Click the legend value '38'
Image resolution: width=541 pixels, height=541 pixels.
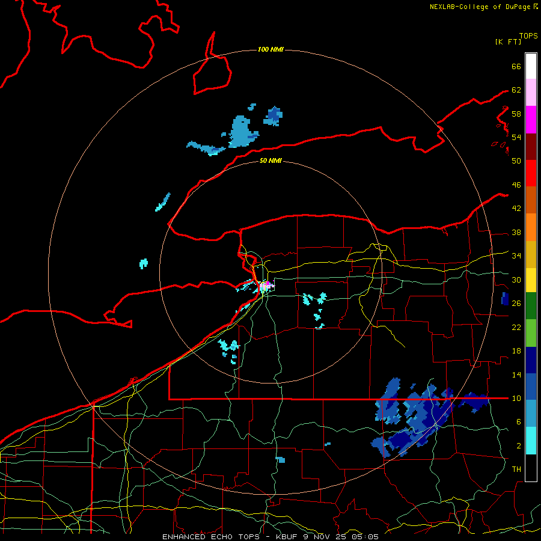pyautogui.click(x=516, y=233)
